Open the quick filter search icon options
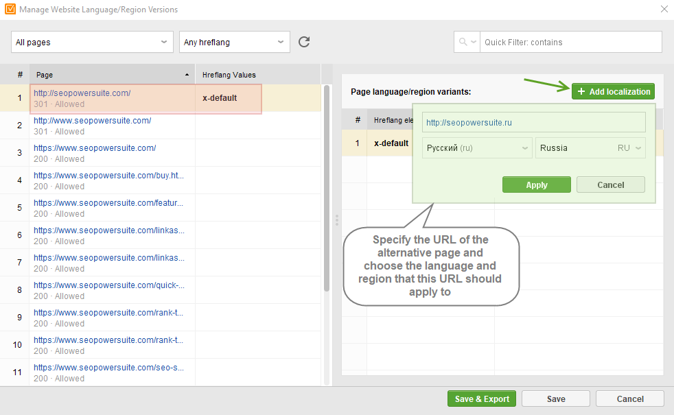674x415 pixels. pos(467,42)
